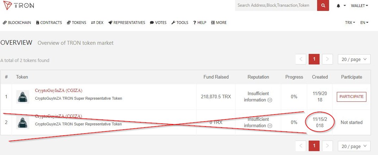
Task: Open the REPRESENTATIVES menu
Action: point(127,23)
